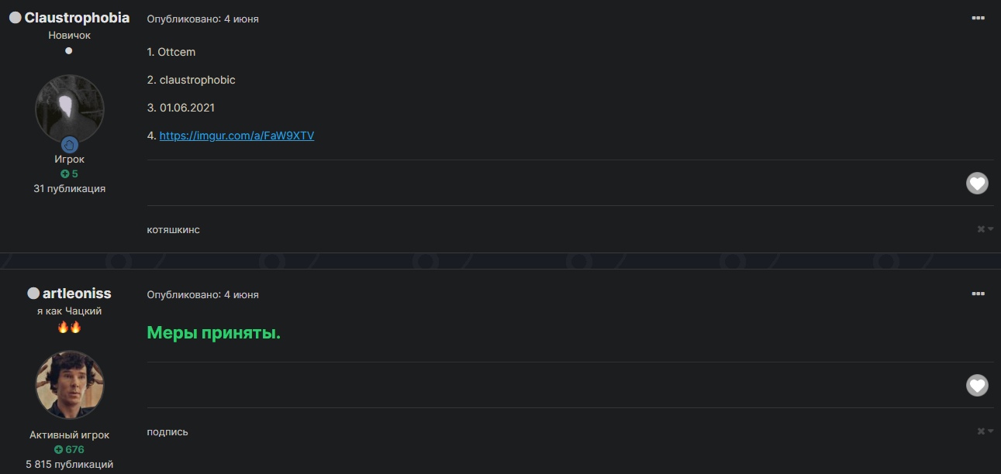
Task: Open the '5 815 публикаций' post count
Action: [69, 464]
